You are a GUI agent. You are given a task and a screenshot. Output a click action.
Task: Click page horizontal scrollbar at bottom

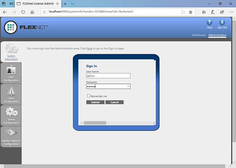pos(114,166)
